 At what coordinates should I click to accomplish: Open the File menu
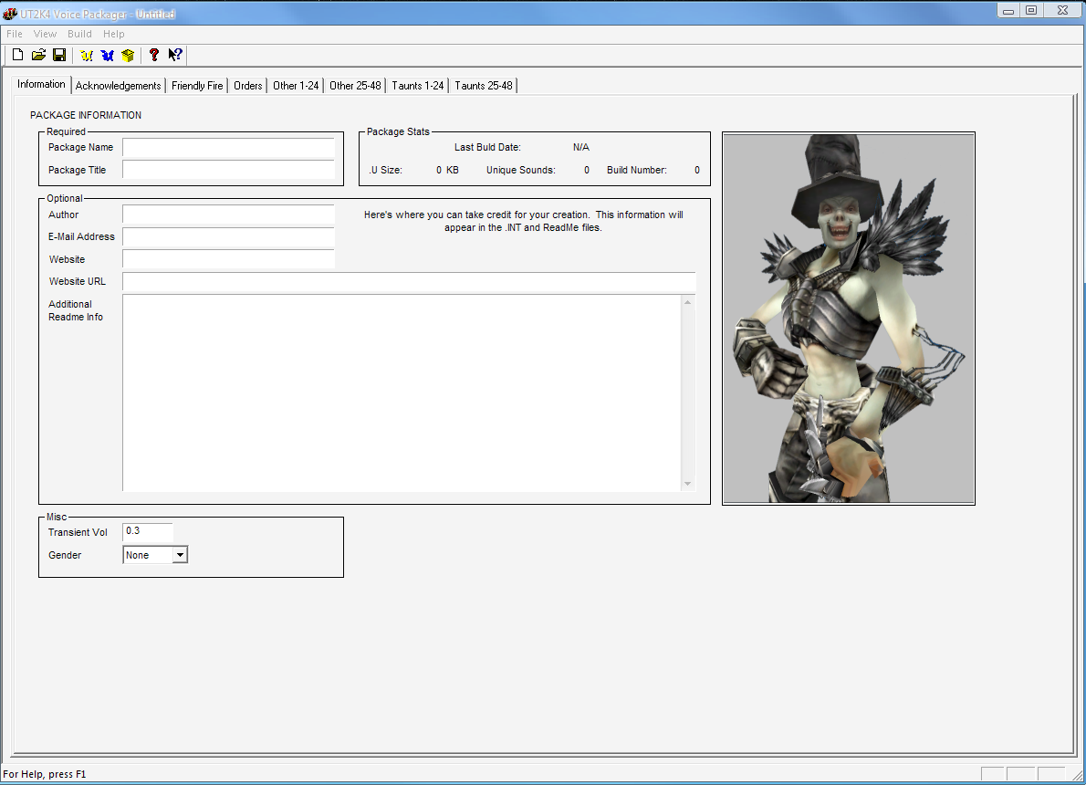15,34
